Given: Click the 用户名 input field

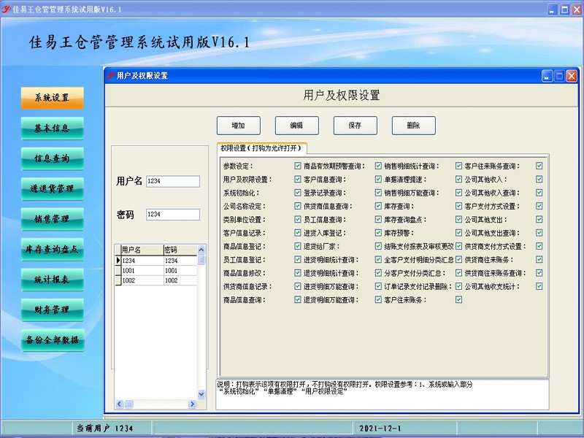Looking at the screenshot, I should coord(173,181).
